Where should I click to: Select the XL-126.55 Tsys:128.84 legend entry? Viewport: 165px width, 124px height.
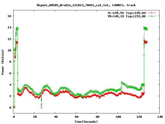pyautogui.click(x=127, y=13)
